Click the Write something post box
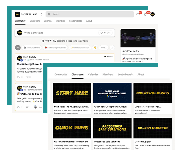 point(65,33)
